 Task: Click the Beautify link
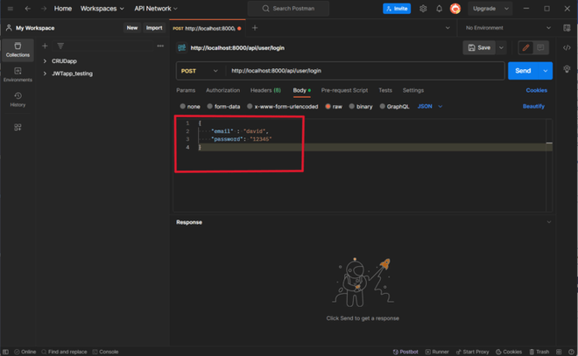pos(533,107)
